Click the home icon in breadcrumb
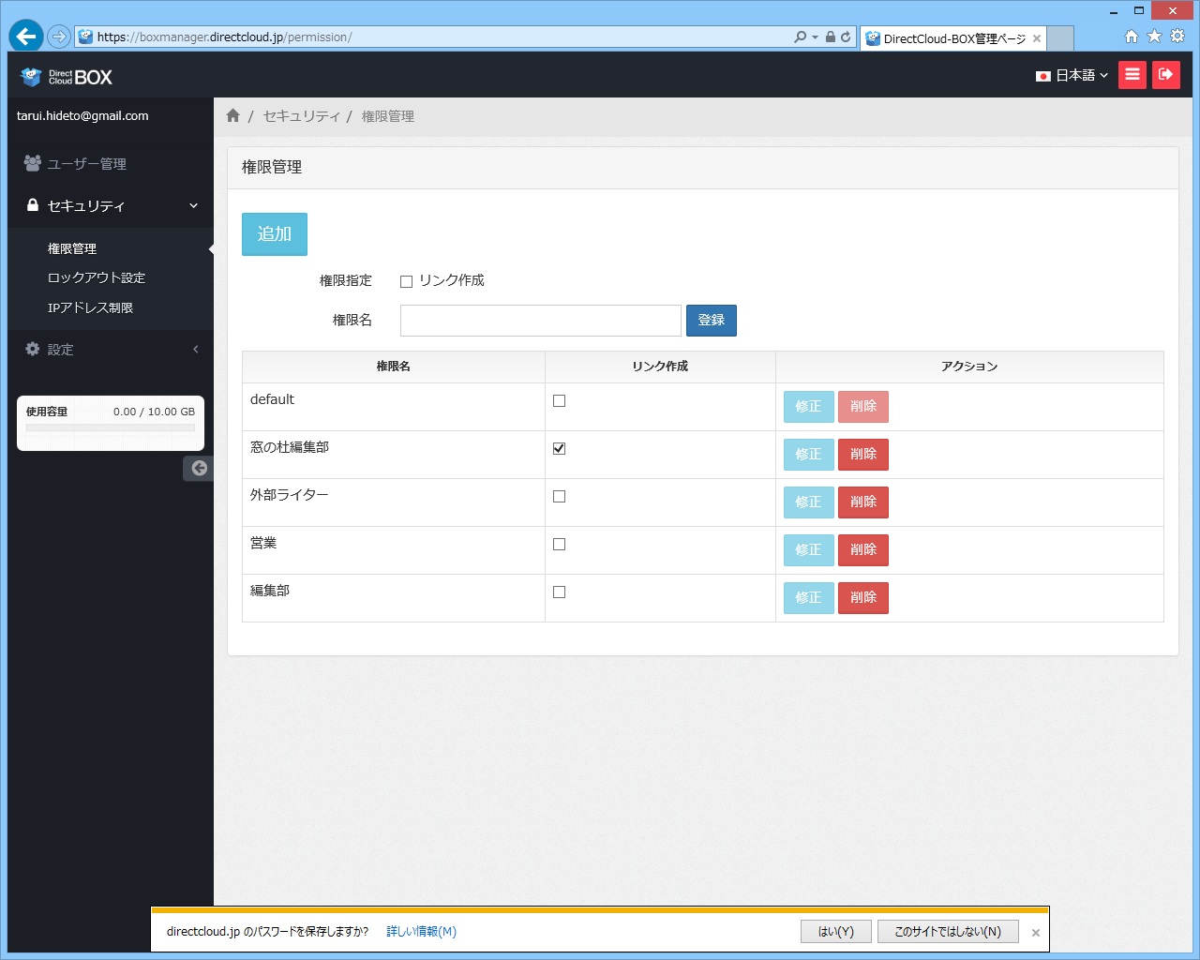The image size is (1200, 960). coord(233,115)
